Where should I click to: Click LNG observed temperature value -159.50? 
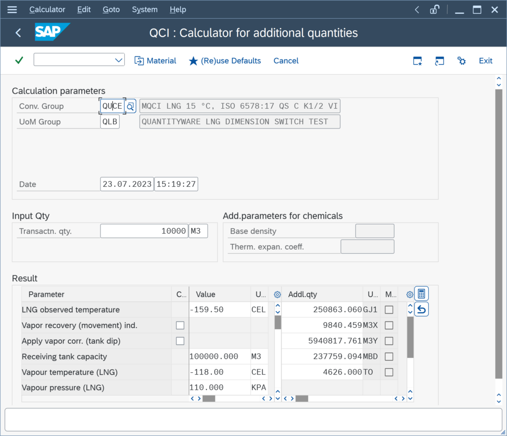219,310
